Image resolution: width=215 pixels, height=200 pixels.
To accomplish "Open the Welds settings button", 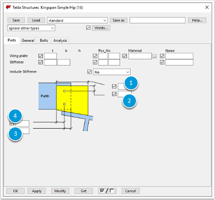I will 101,28.
